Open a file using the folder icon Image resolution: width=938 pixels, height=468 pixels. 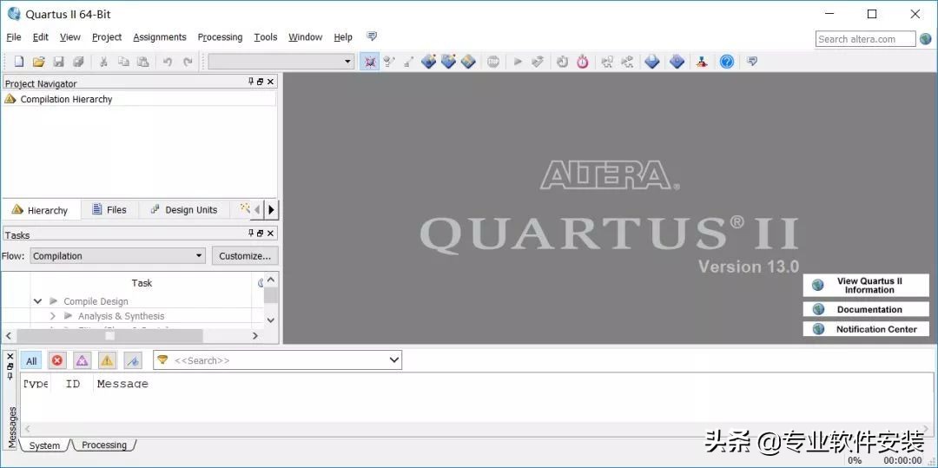(x=39, y=62)
